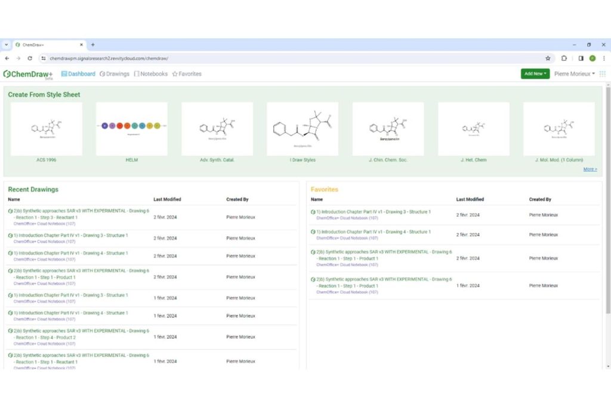Open the browser extensions puzzle icon

564,58
